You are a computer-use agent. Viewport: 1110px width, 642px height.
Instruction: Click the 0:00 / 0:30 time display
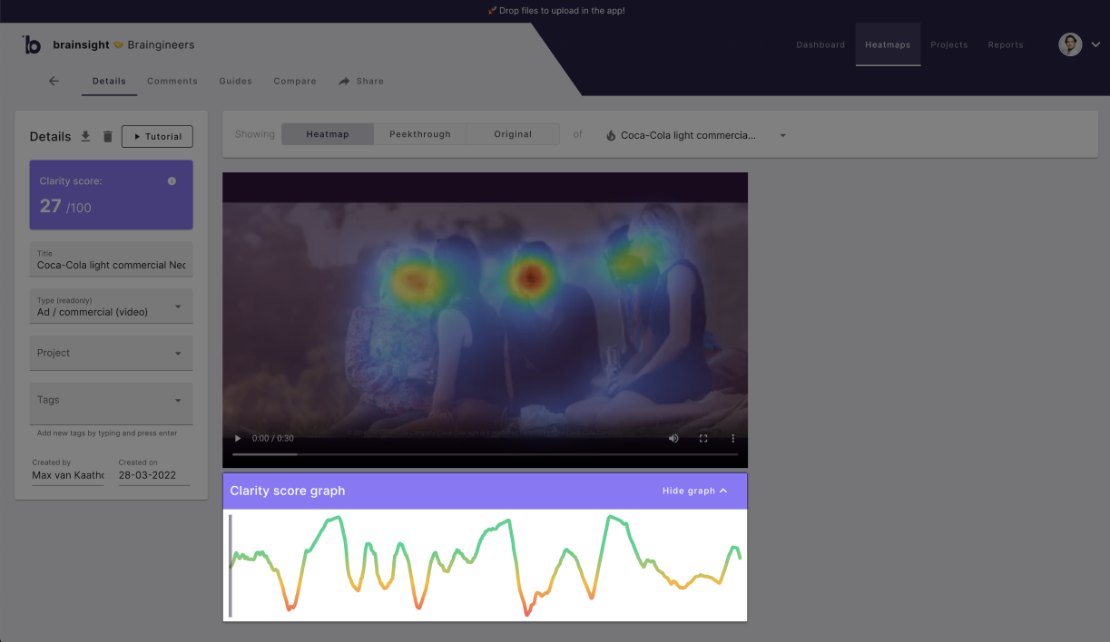pyautogui.click(x=273, y=438)
